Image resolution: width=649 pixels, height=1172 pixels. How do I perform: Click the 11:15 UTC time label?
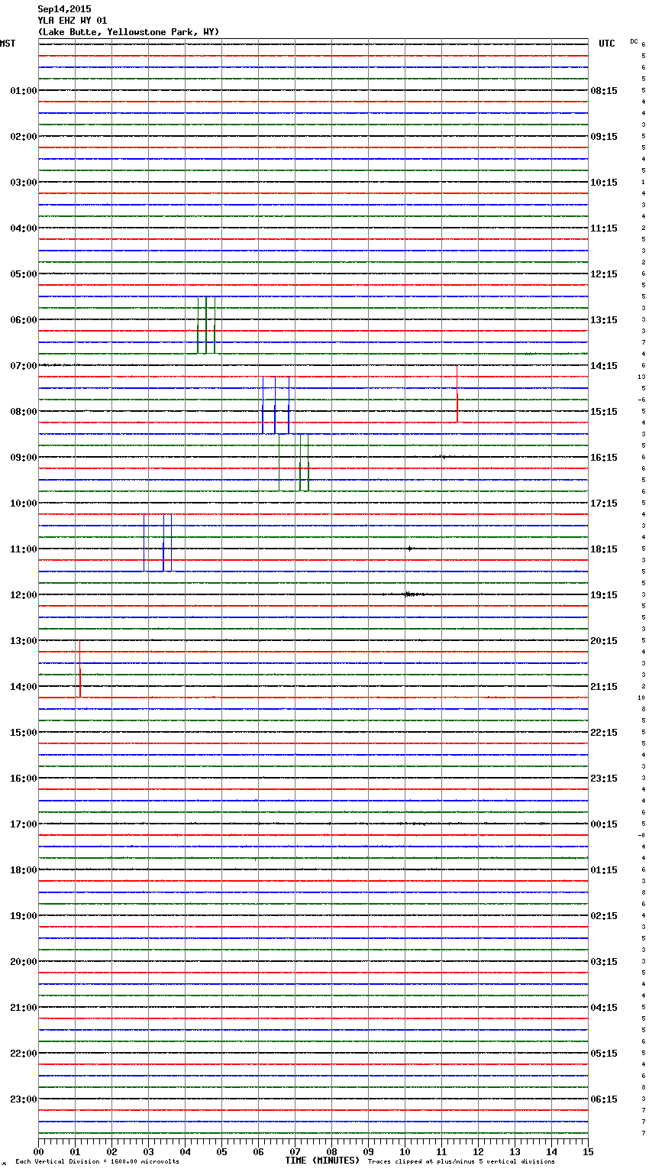(604, 228)
